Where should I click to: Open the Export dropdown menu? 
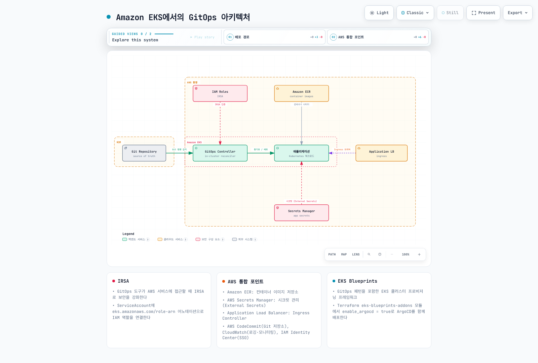coord(517,13)
